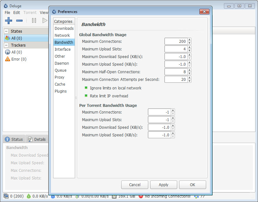Click per-torrent Maximum Upload Slots field

point(159,120)
